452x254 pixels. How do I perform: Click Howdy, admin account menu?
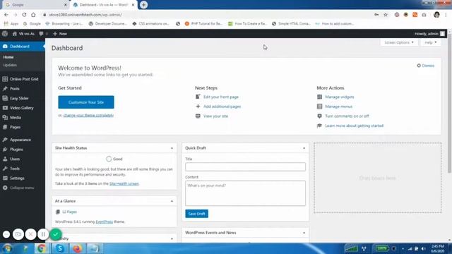point(429,34)
